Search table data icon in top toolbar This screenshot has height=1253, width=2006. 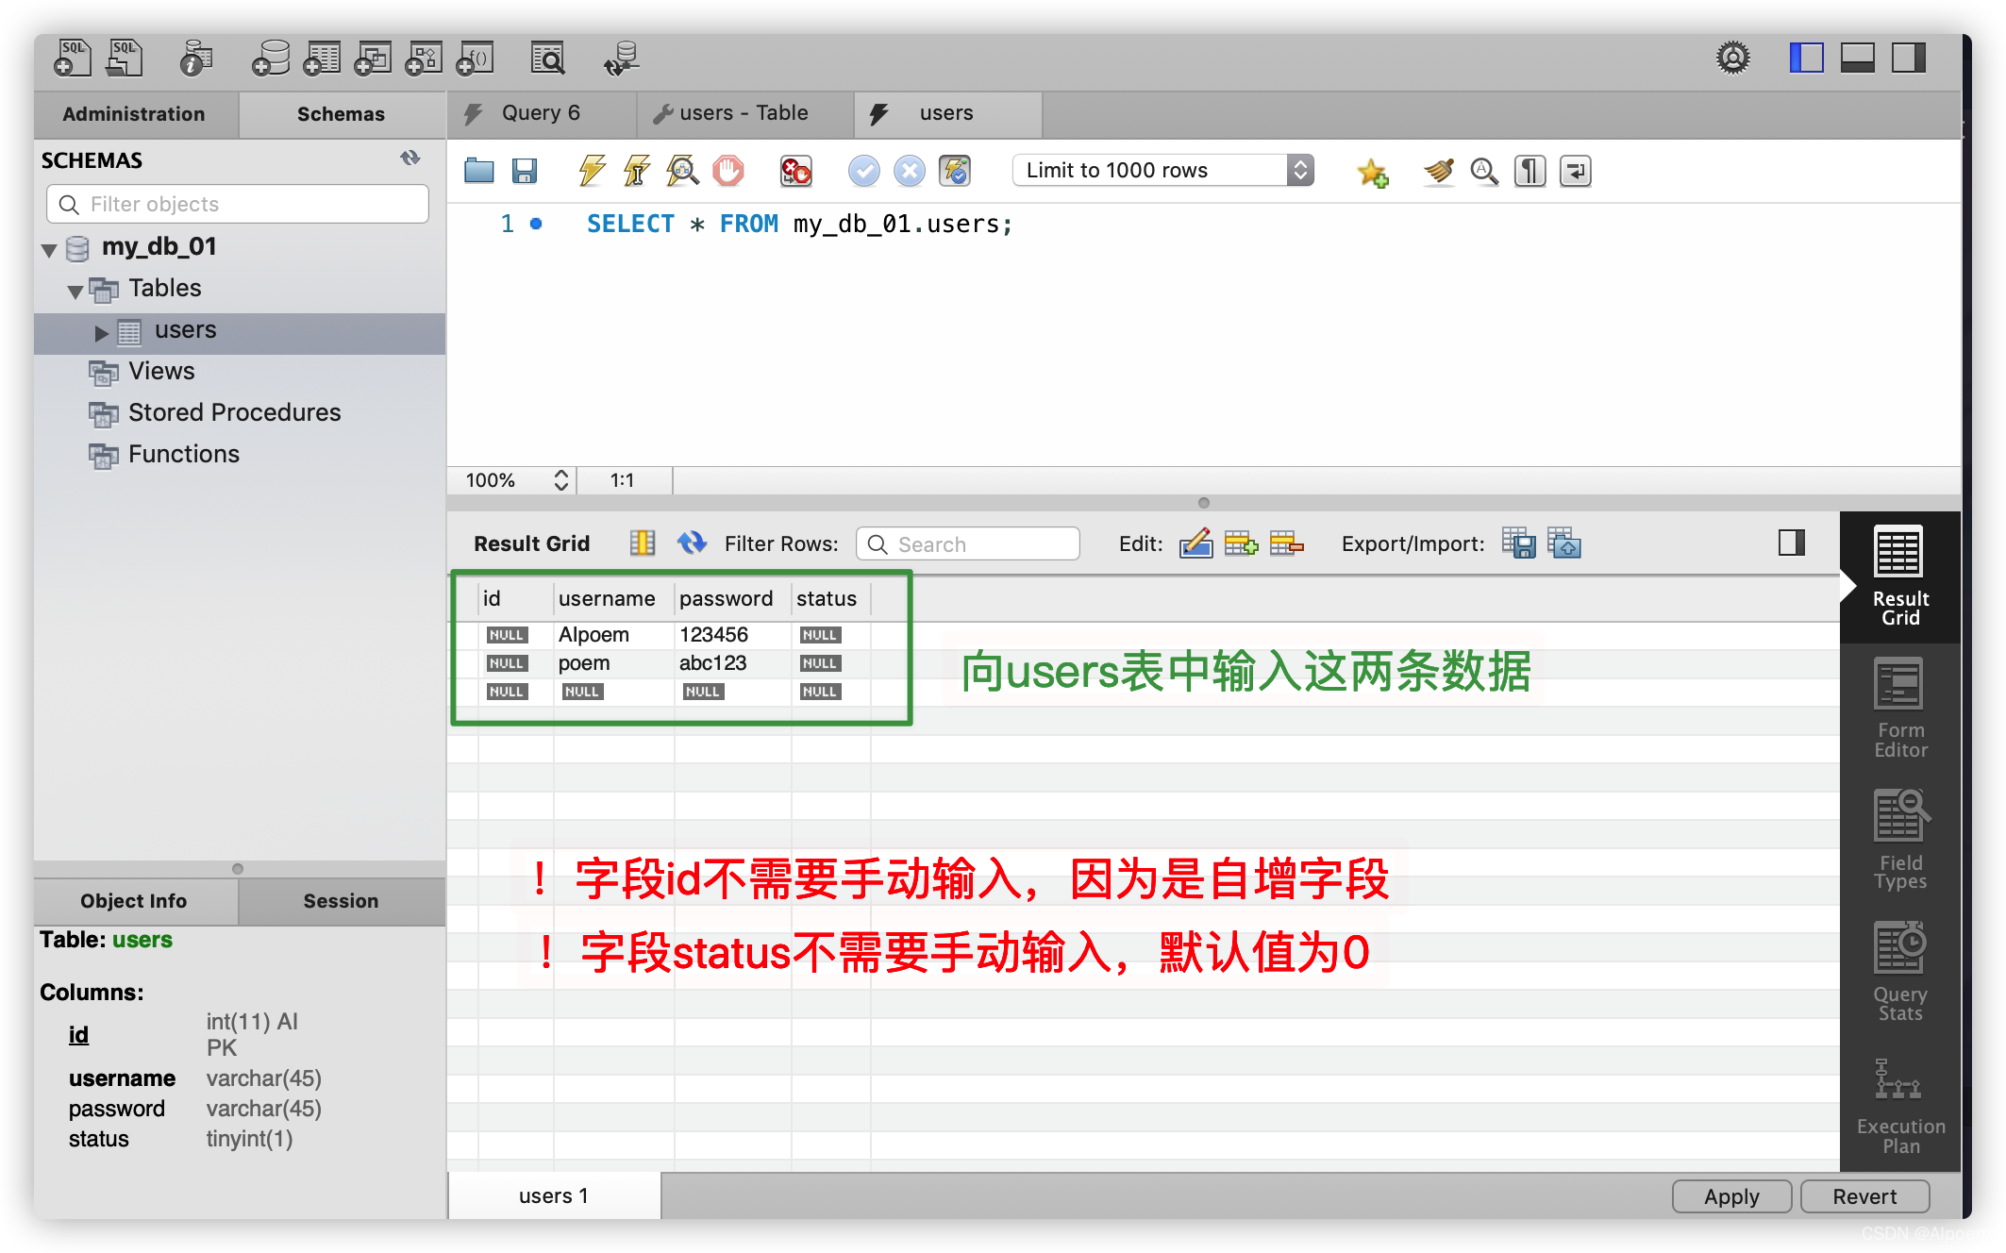point(547,58)
